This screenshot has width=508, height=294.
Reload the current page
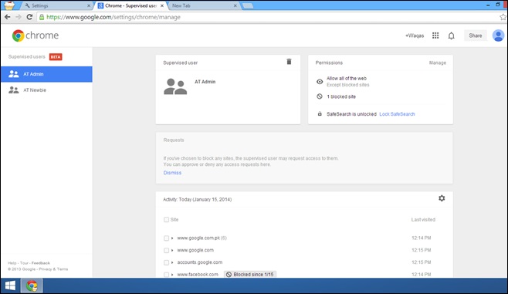click(x=29, y=17)
